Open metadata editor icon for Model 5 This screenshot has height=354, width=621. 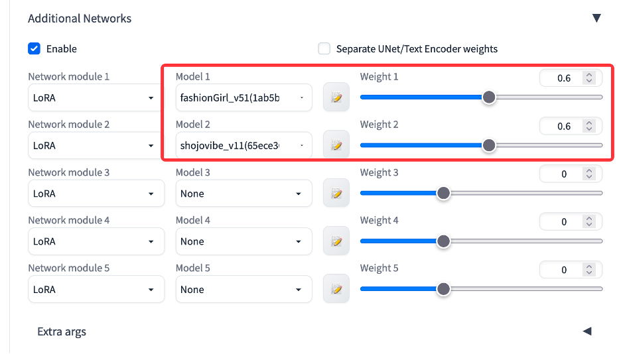pos(336,289)
